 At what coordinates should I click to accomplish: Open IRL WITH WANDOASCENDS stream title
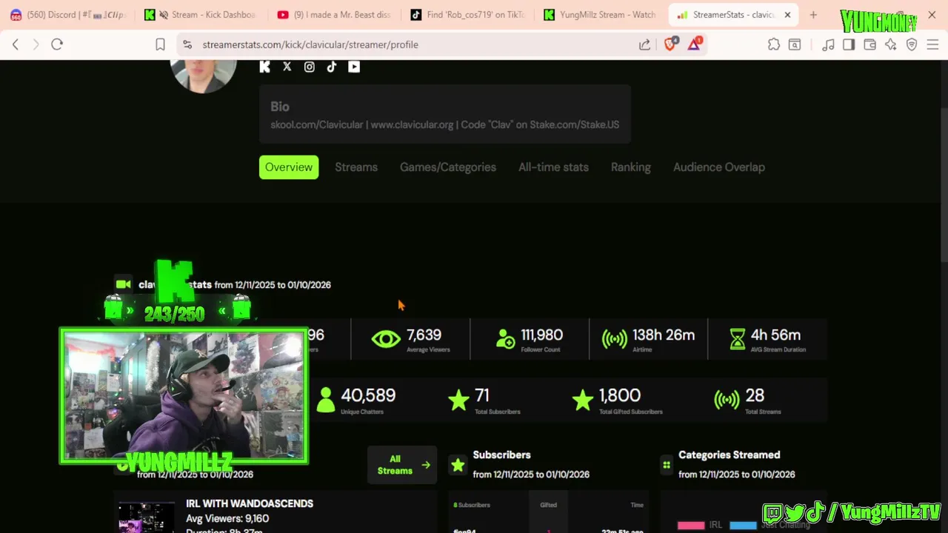250,503
